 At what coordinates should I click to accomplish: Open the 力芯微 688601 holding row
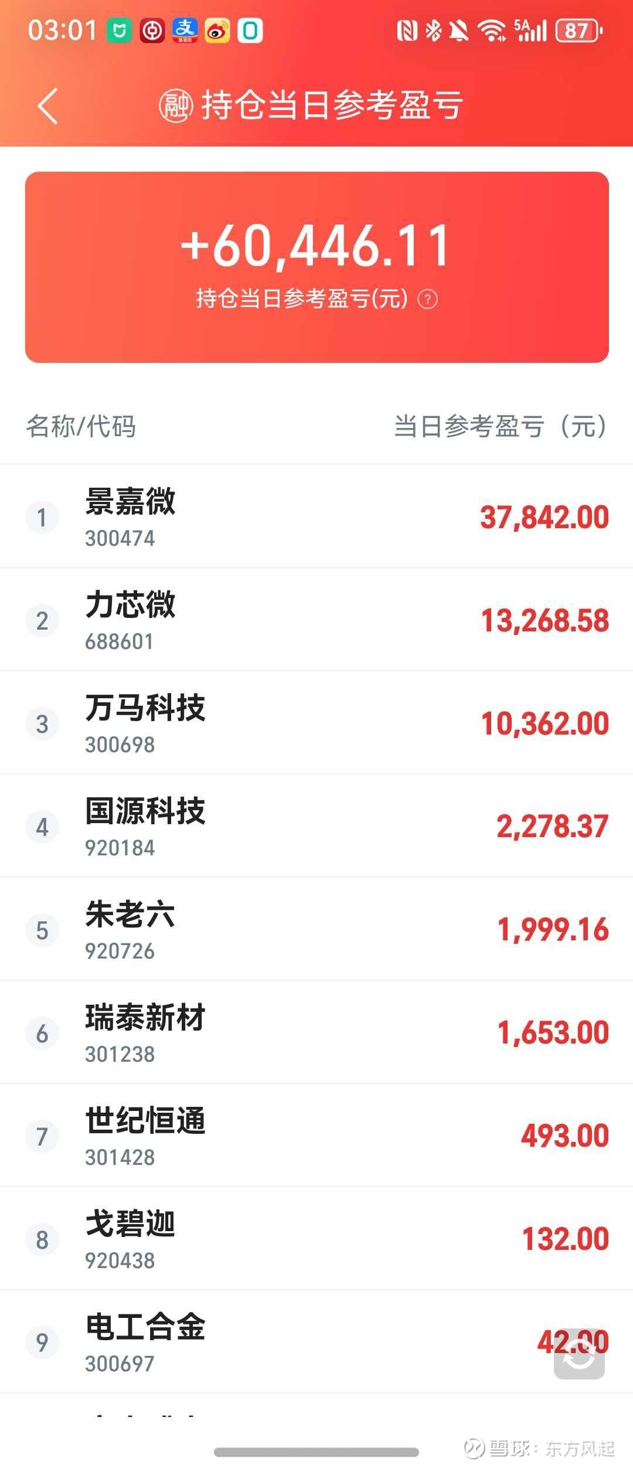(316, 620)
